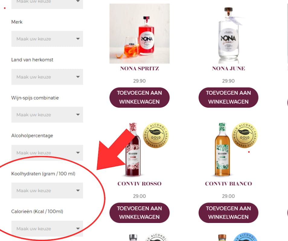Screen dimensions: 288x241
Task: Click the NONA SPRITZ product title
Action: click(139, 69)
